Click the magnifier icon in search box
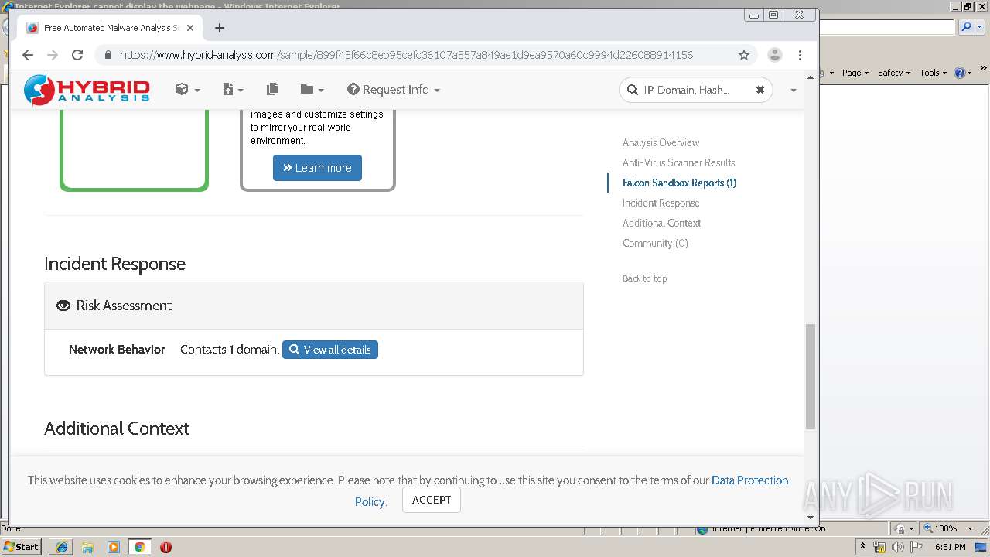The height and width of the screenshot is (557, 990). point(632,90)
